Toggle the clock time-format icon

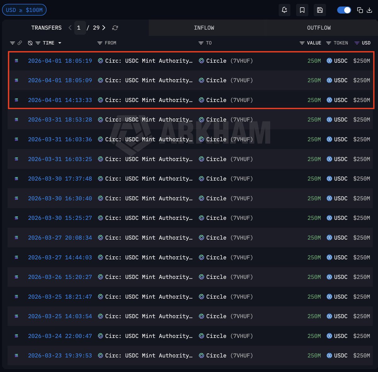(30, 43)
